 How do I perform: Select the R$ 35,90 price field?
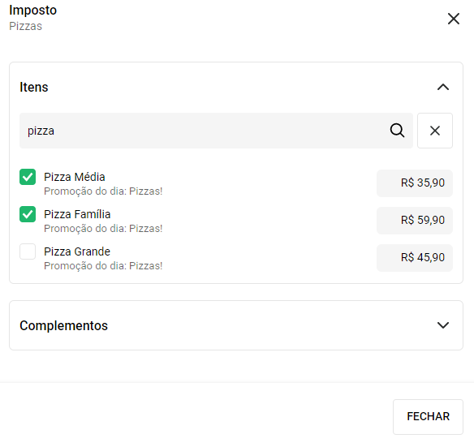pyautogui.click(x=415, y=183)
